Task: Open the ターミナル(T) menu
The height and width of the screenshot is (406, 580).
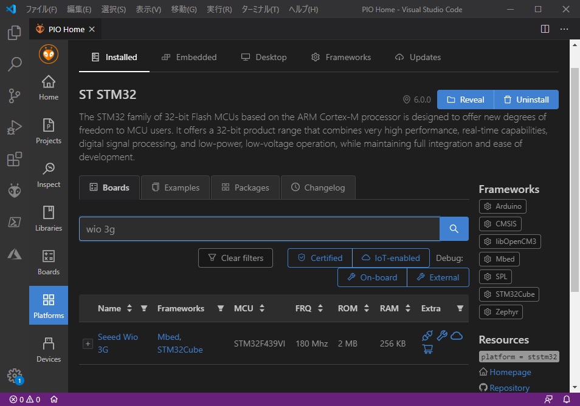Action: pyautogui.click(x=260, y=9)
